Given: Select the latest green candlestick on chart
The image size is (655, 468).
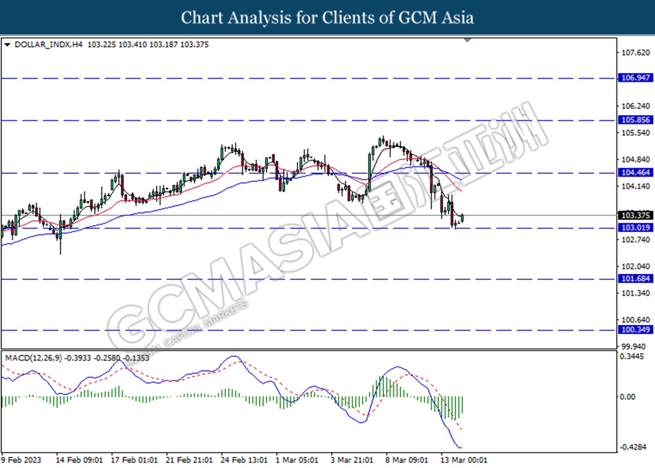Looking at the screenshot, I should [462, 218].
